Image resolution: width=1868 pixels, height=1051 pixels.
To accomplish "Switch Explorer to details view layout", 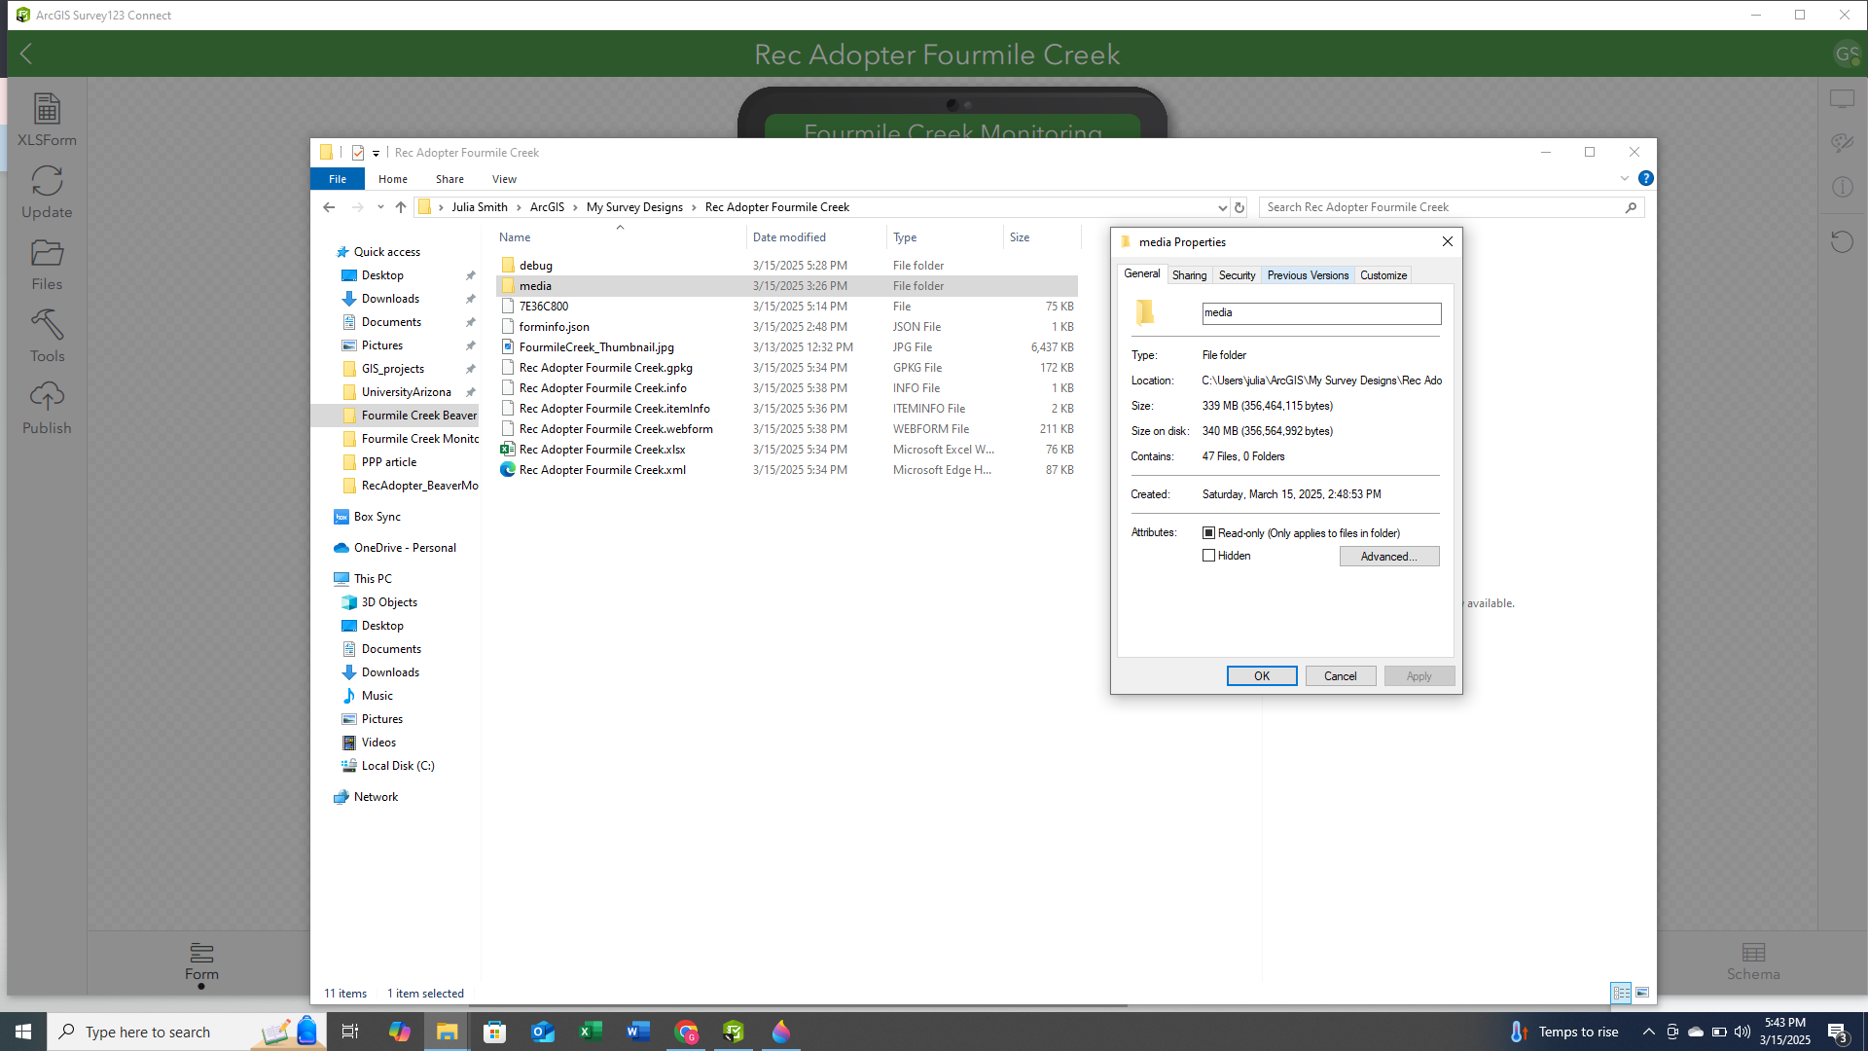I will click(1621, 993).
